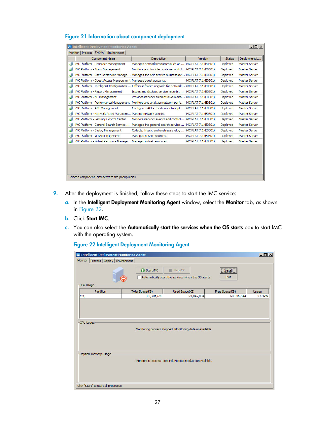Switch to Deploy tab in Figure 22 window
315x428 pixels.
click(108, 261)
